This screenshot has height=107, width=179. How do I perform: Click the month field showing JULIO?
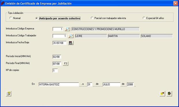point(112,85)
